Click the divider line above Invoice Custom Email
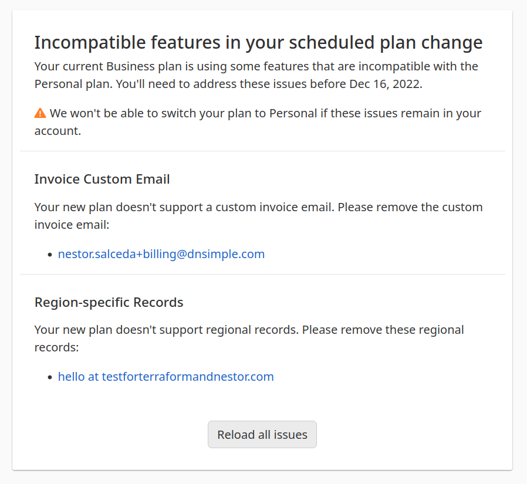527x484 pixels. point(262,151)
